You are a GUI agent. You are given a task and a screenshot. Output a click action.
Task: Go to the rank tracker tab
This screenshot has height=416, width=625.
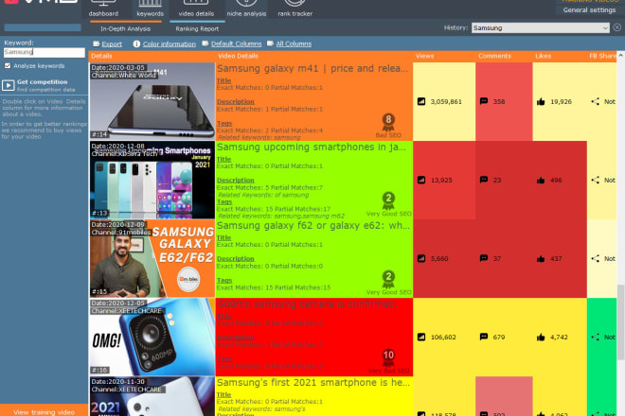[x=295, y=9]
